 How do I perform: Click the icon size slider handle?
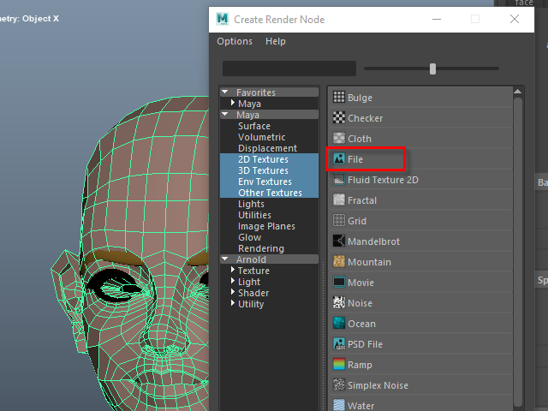[433, 68]
